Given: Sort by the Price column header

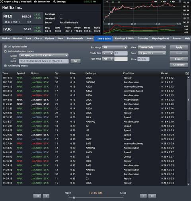Looking at the screenshot, I should pyautogui.click(x=73, y=73).
